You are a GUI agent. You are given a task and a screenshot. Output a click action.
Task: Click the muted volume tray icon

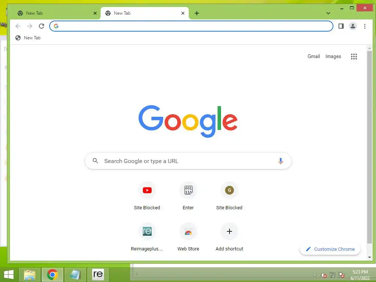click(x=324, y=275)
